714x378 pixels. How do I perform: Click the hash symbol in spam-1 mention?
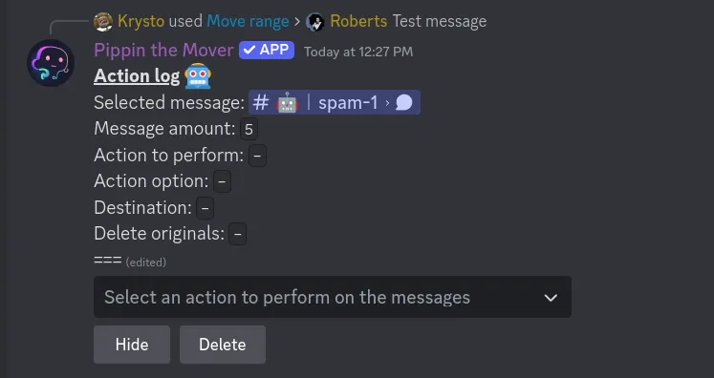(x=261, y=103)
